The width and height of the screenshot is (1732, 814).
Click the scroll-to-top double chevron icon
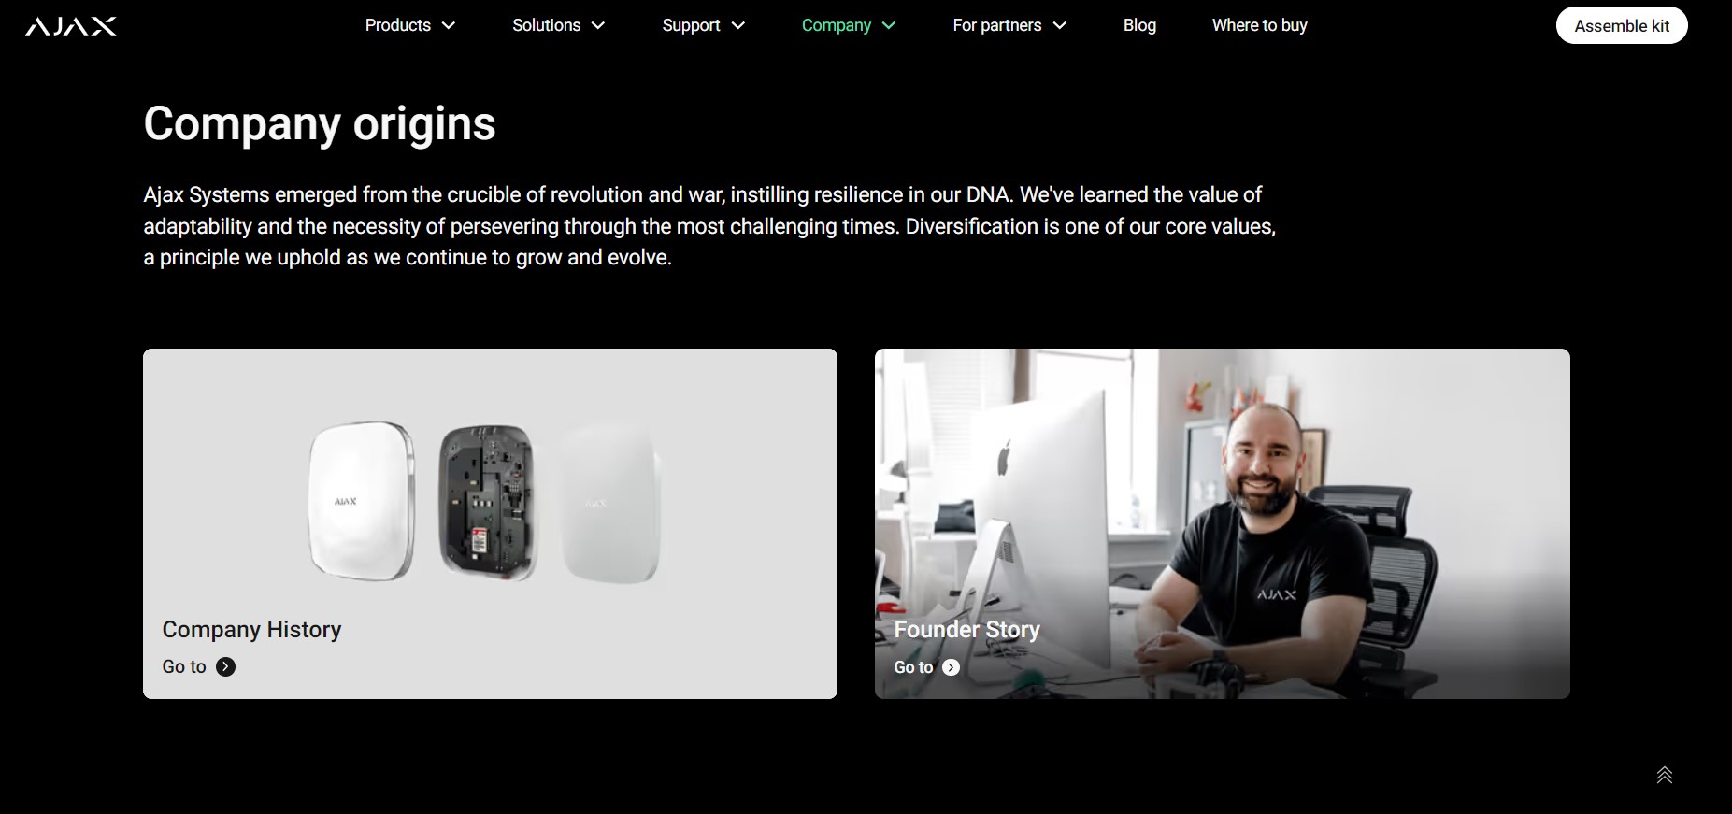[1665, 775]
